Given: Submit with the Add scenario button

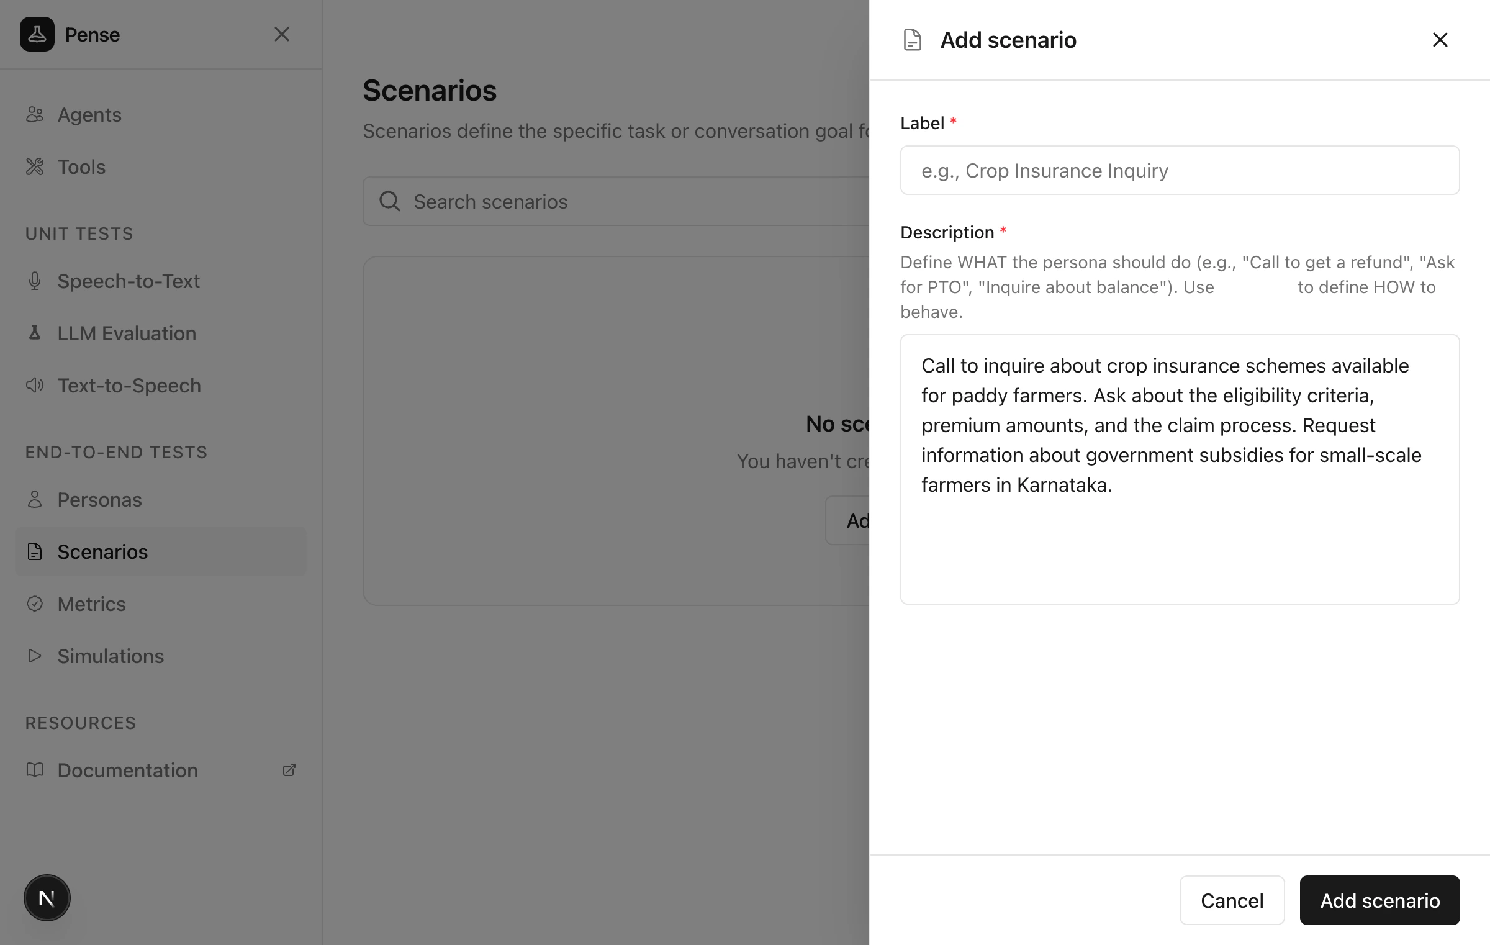Looking at the screenshot, I should (x=1379, y=900).
